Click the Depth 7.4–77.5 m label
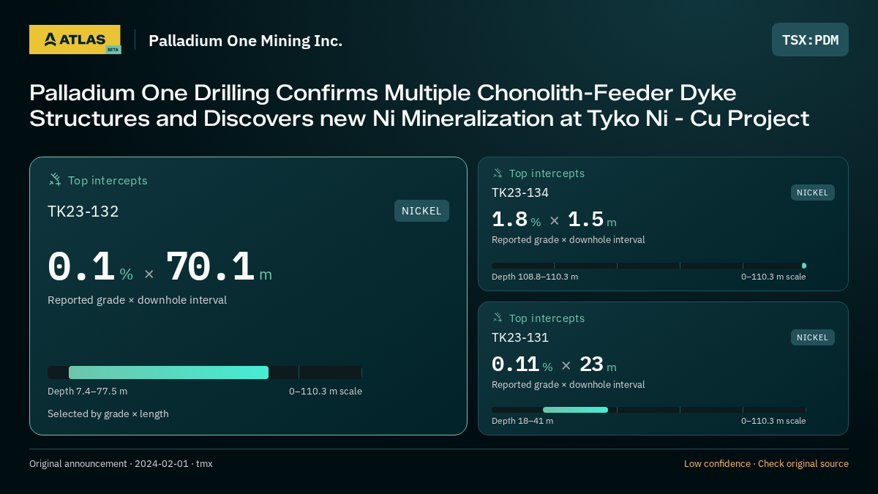This screenshot has width=878, height=494. pos(87,392)
